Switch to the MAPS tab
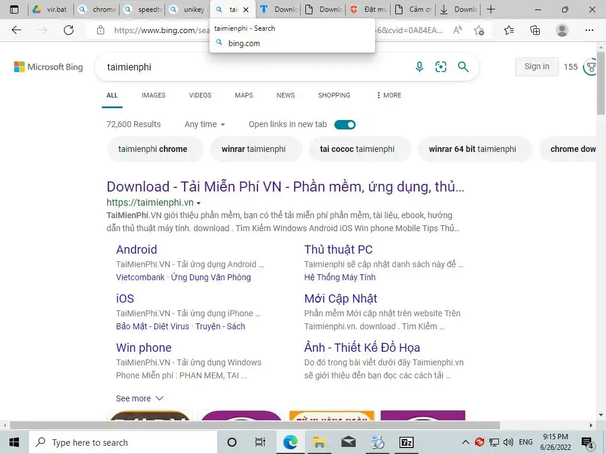Image resolution: width=606 pixels, height=454 pixels. click(x=244, y=95)
